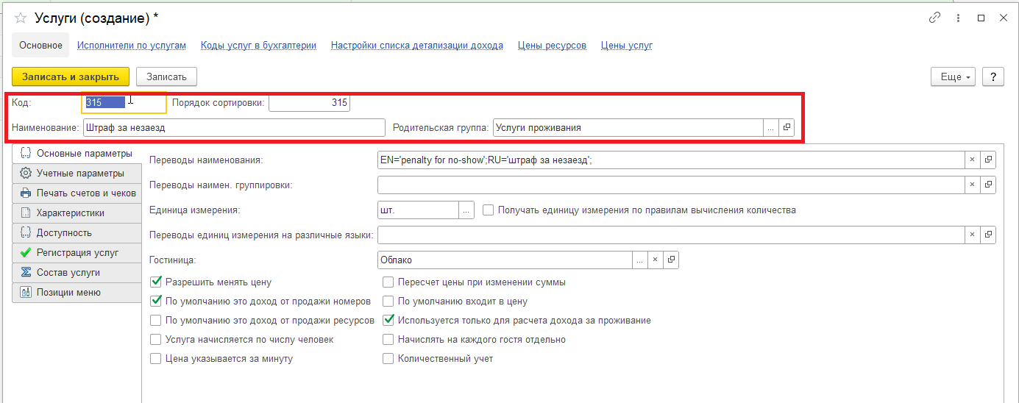Image resolution: width=1019 pixels, height=403 pixels.
Task: Open Гостиница selection ellipsis button
Action: pyautogui.click(x=640, y=260)
